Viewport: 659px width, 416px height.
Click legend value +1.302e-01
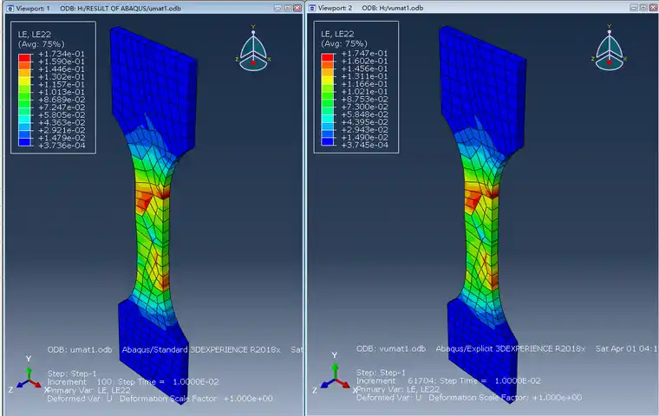62,76
